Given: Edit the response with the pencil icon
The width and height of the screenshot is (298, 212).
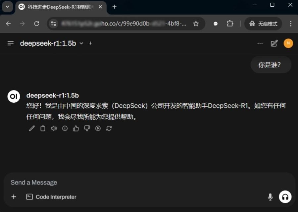Looking at the screenshot, I should pos(32,129).
